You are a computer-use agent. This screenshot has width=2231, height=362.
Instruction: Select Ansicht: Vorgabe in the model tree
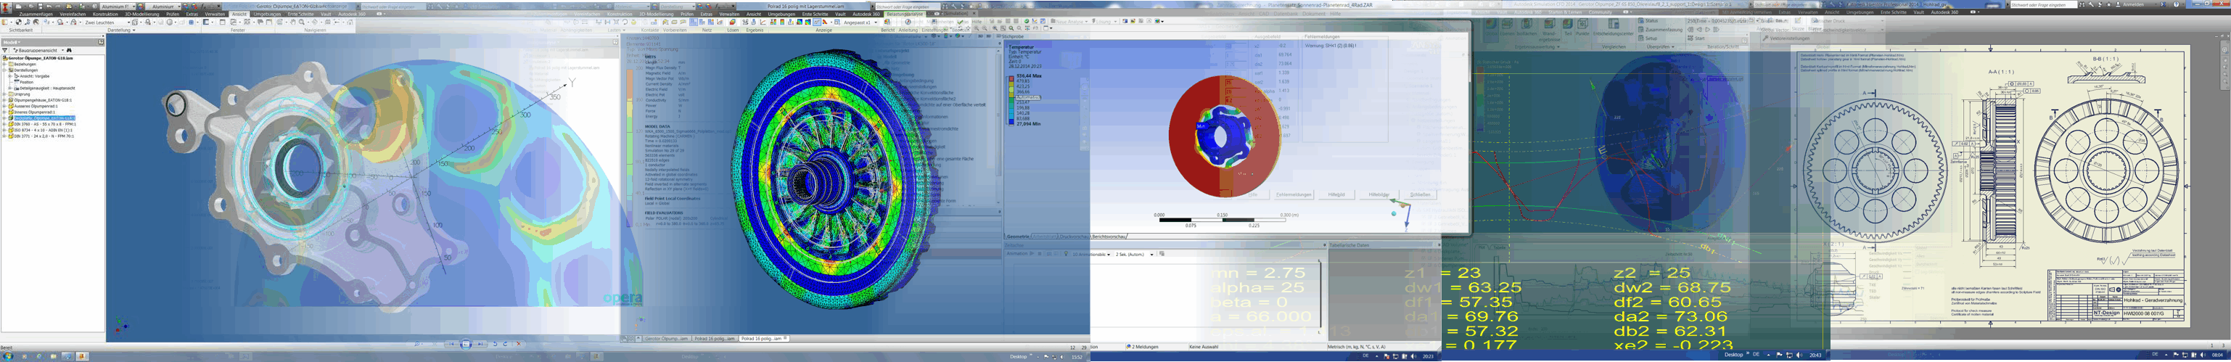pos(35,76)
